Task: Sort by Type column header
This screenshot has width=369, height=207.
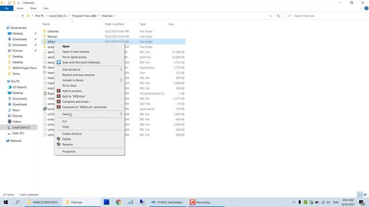Action: click(x=142, y=24)
